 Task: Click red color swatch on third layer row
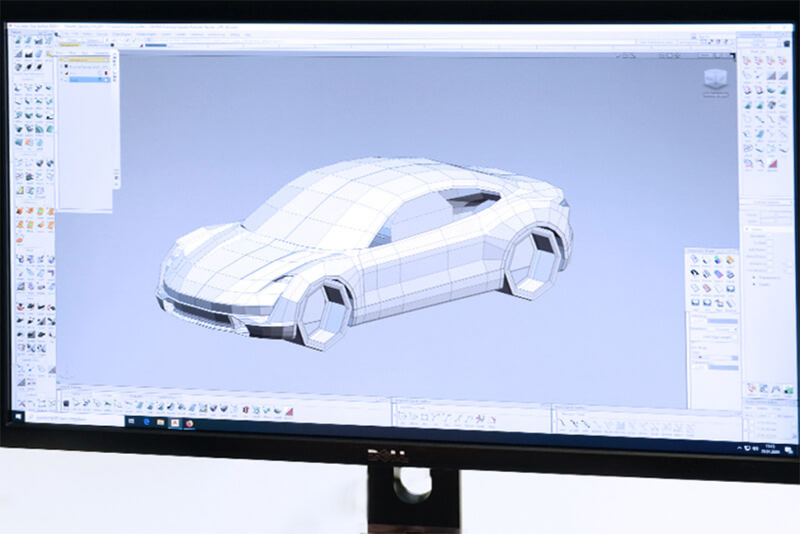click(106, 73)
